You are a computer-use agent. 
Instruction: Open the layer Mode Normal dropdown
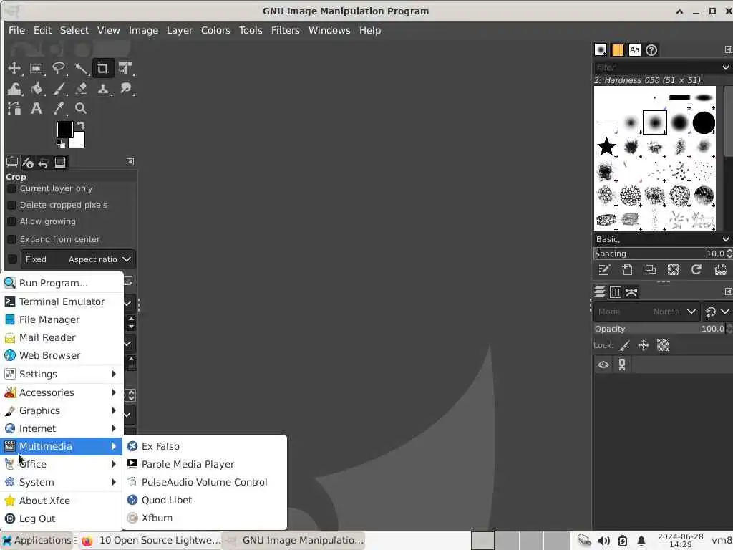click(647, 312)
